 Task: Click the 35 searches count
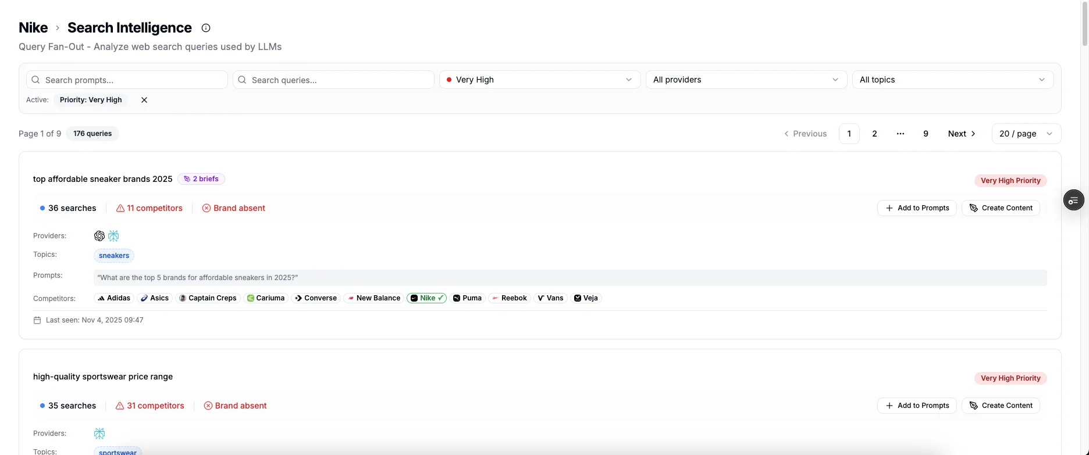pos(68,406)
